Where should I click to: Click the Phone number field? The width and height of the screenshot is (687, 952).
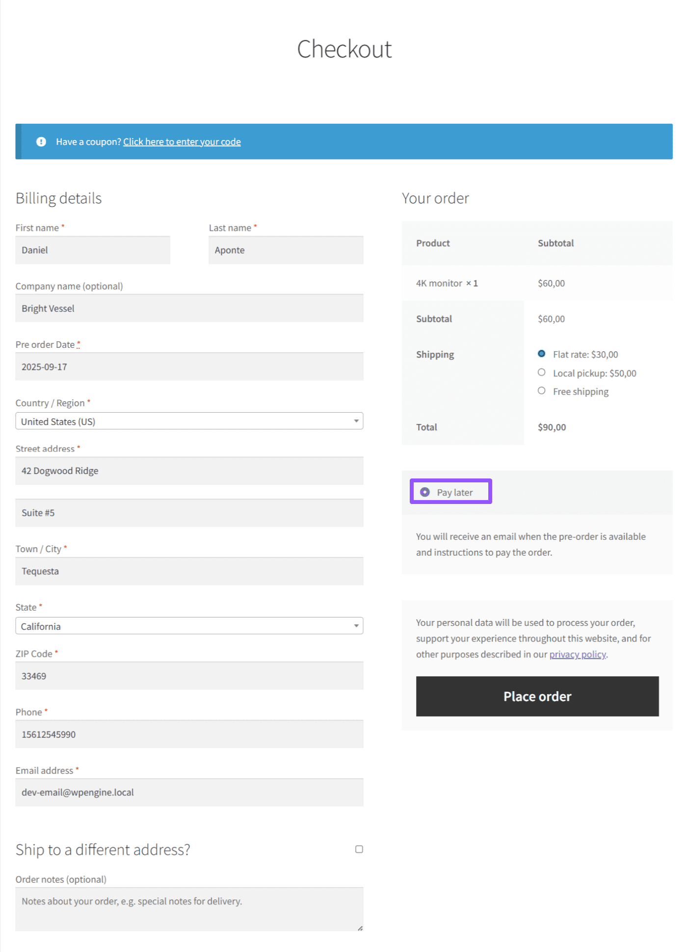coord(189,734)
